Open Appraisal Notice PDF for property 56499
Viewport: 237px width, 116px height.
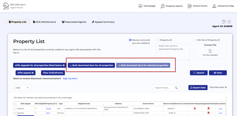coord(208,109)
